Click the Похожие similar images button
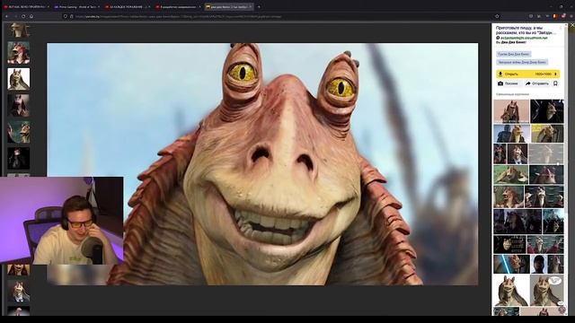 (508, 83)
